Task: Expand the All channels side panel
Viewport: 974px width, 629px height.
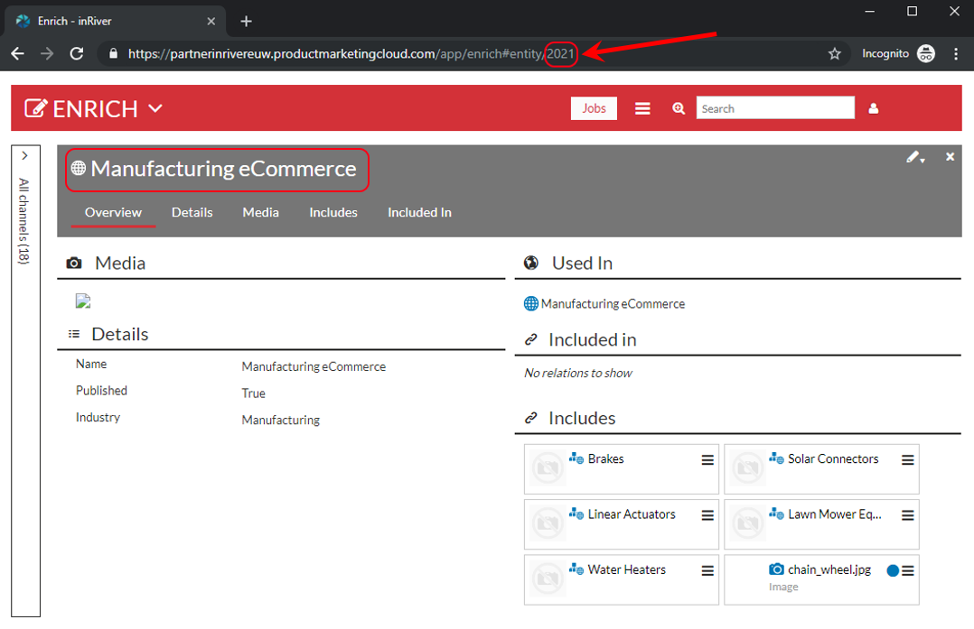Action: point(25,156)
